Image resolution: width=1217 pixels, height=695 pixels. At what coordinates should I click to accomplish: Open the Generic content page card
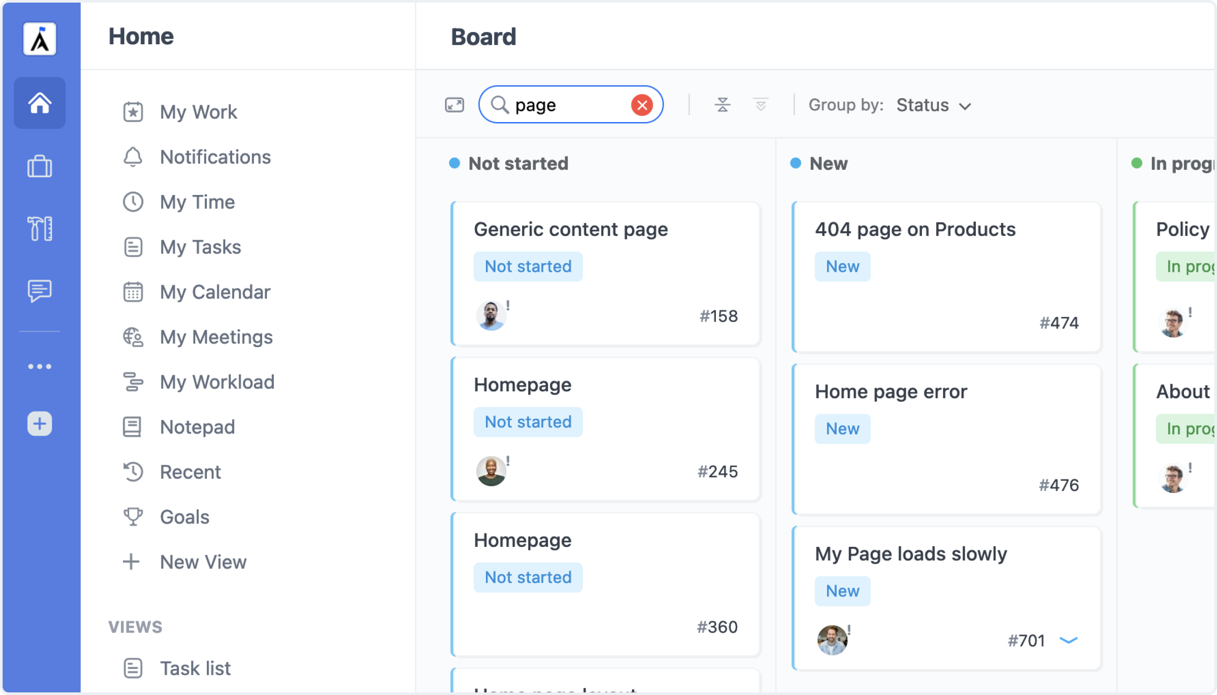tap(605, 274)
